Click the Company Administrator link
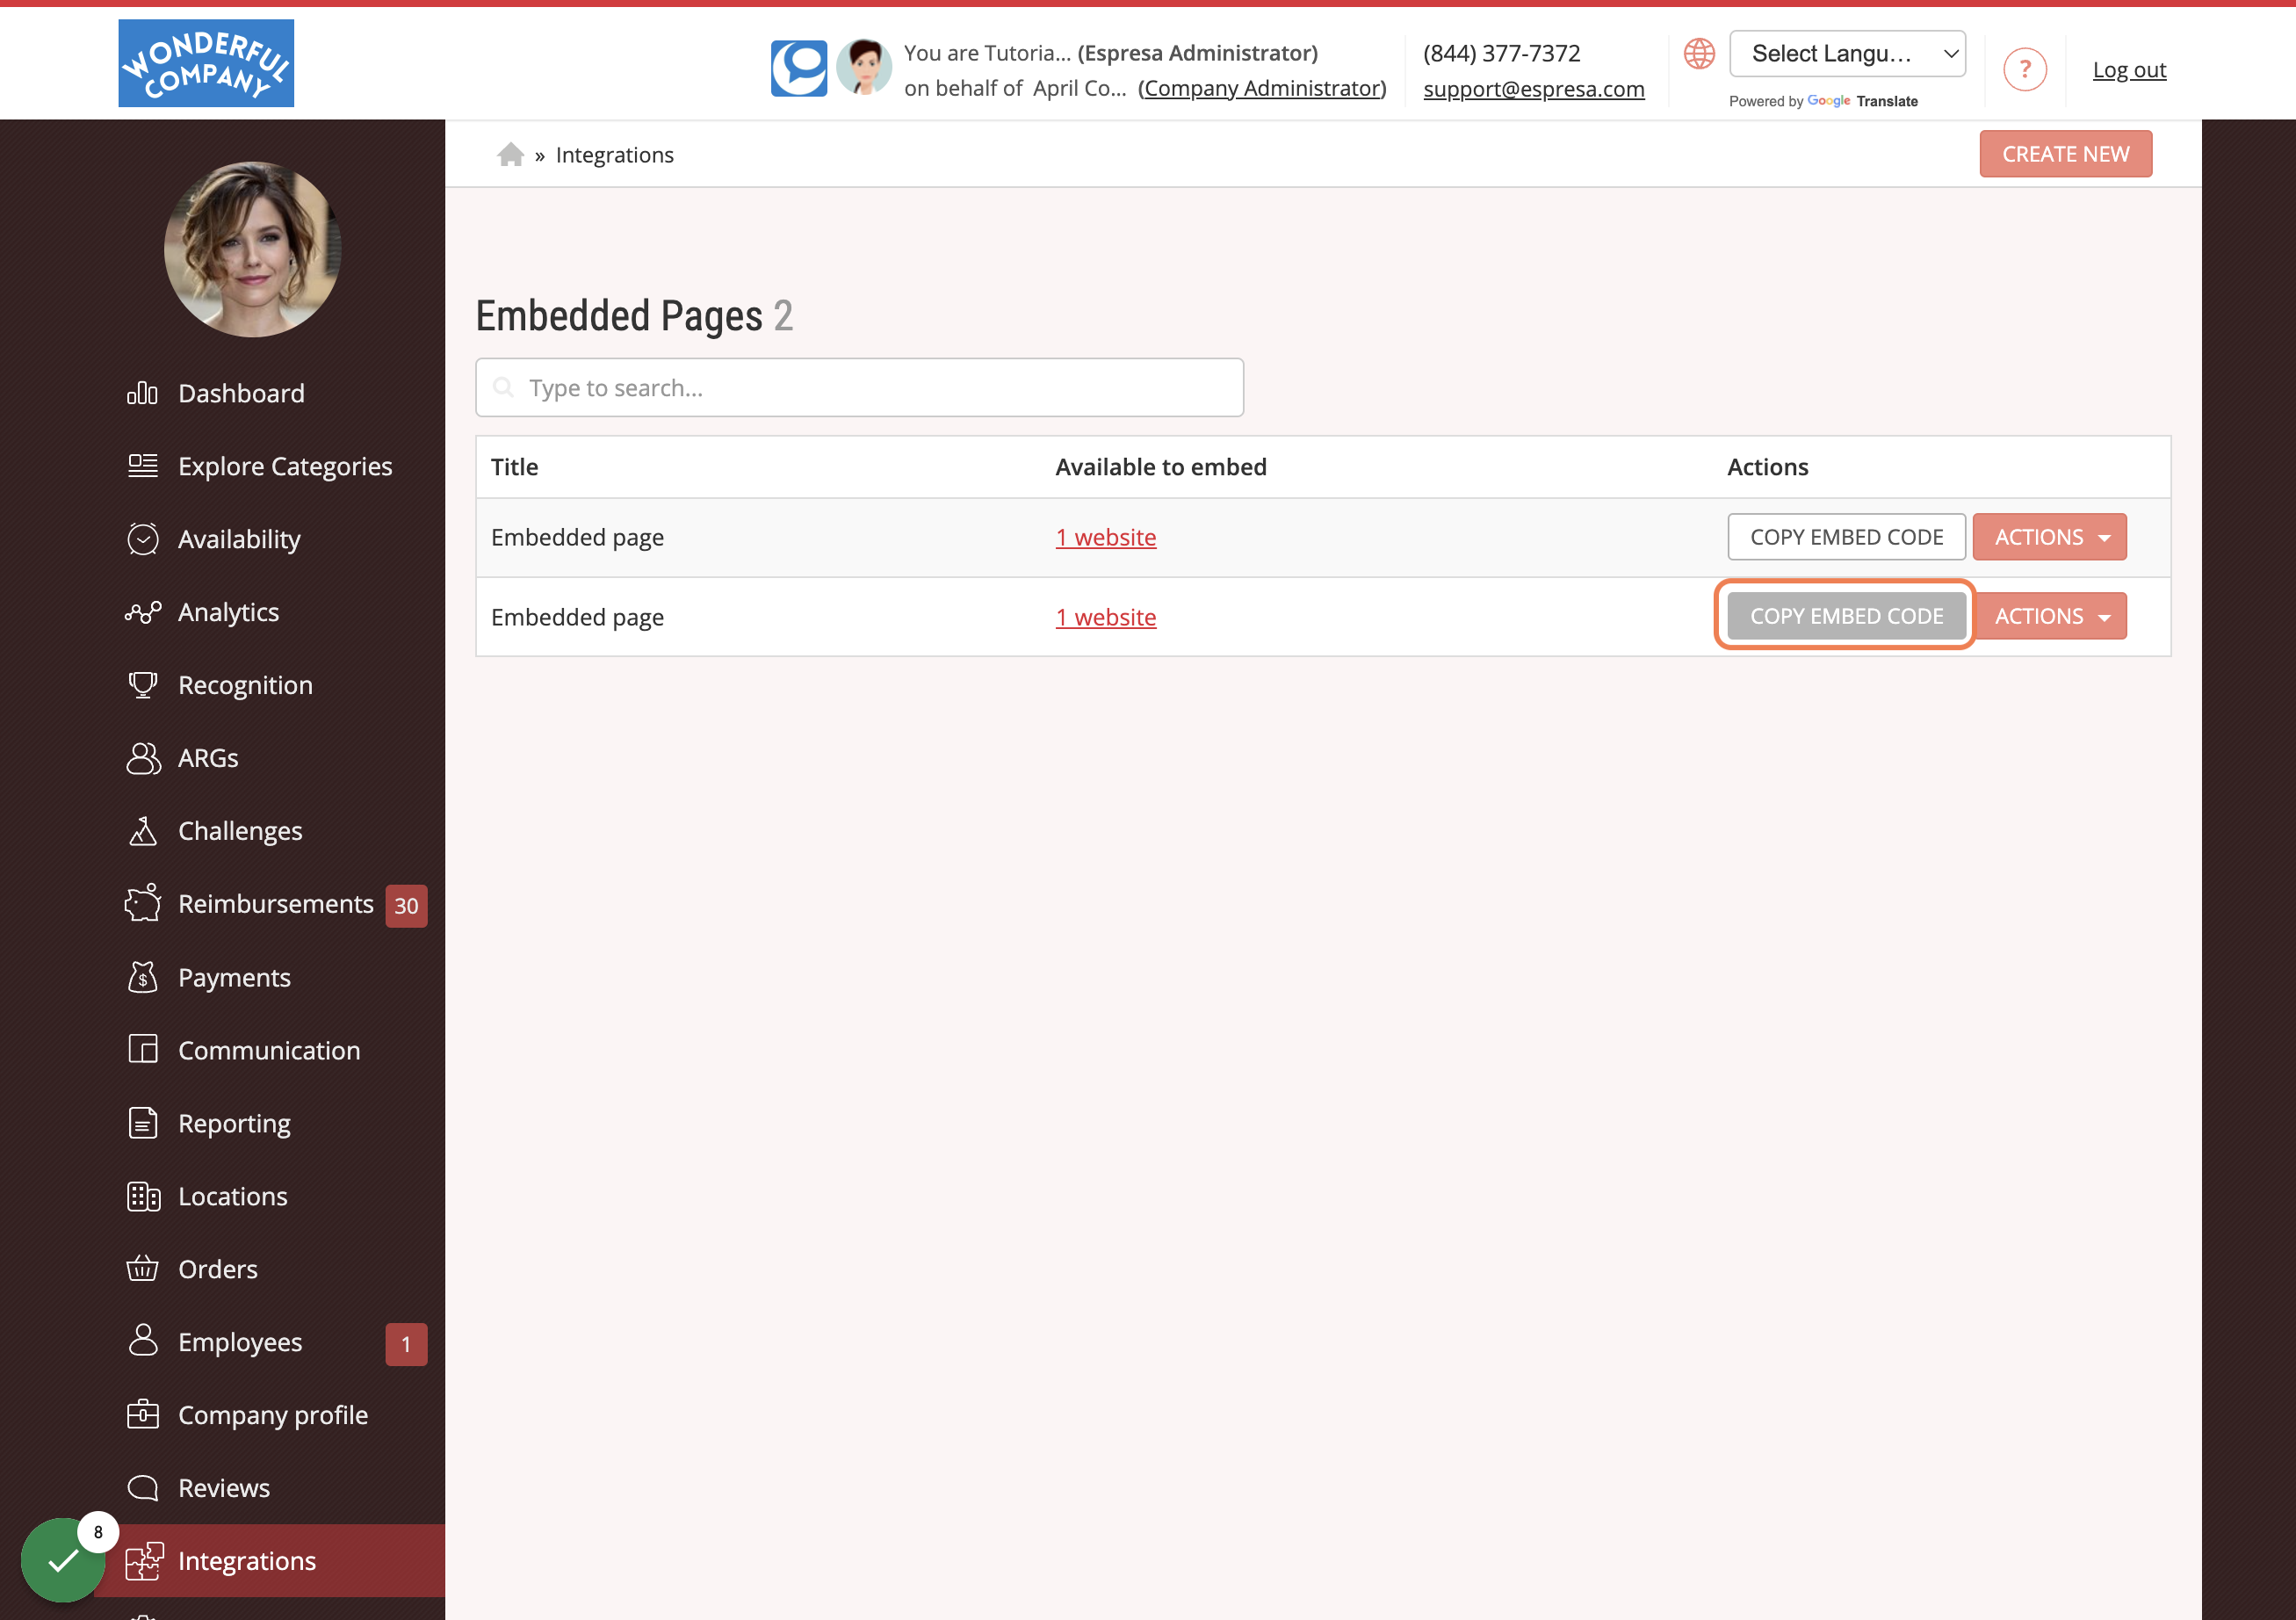 click(1262, 88)
